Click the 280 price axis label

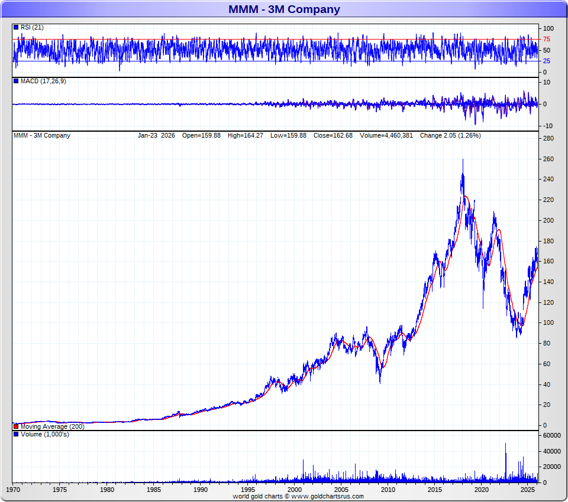(548, 138)
